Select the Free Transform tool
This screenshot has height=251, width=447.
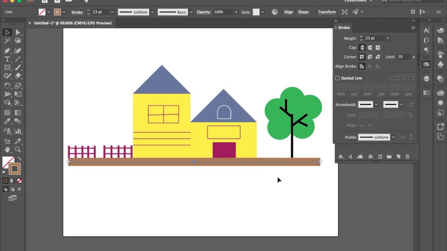(18, 94)
